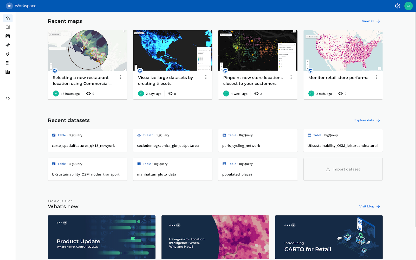
Task: Click the Import dataset button
Action: point(343,169)
